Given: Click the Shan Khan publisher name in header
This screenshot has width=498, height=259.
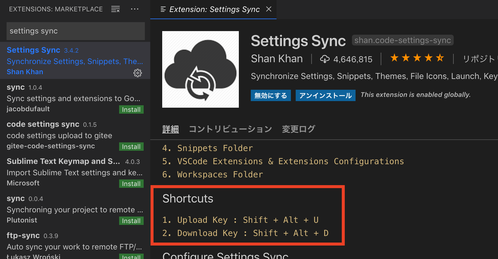Looking at the screenshot, I should coord(277,59).
